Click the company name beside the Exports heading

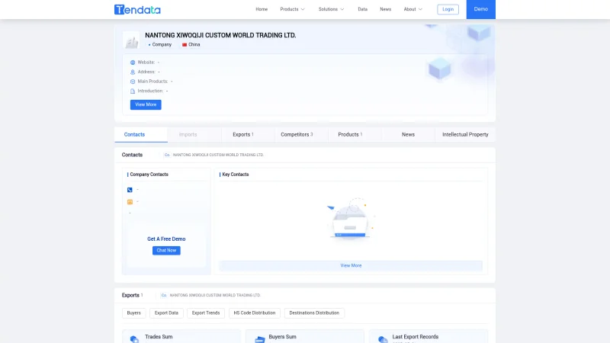click(x=215, y=295)
